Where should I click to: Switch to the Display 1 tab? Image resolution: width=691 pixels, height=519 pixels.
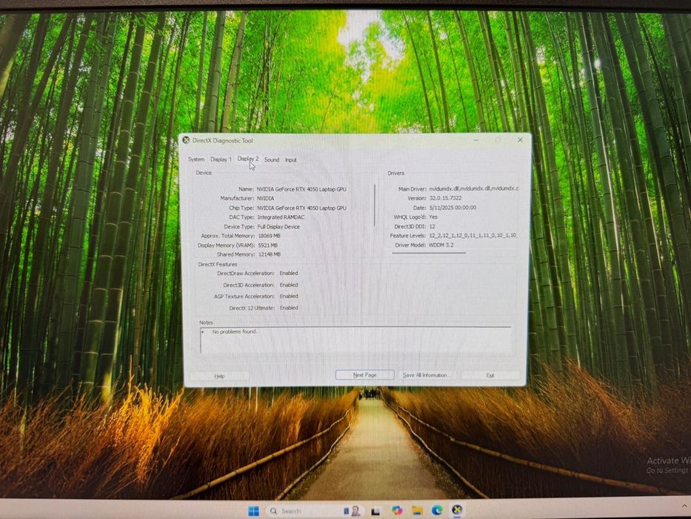tap(221, 159)
